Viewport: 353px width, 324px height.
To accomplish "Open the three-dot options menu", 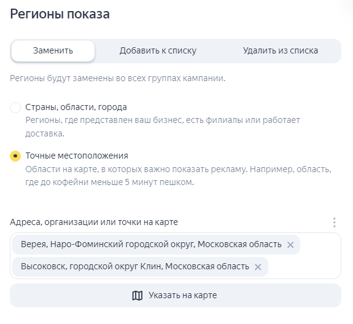I will (x=335, y=223).
